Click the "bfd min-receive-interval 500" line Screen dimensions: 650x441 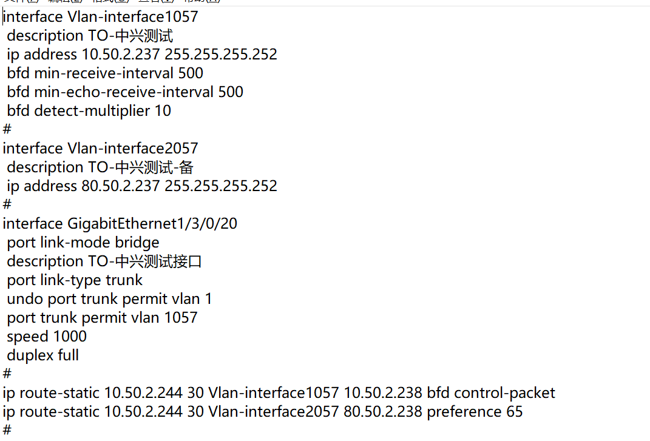click(x=105, y=73)
